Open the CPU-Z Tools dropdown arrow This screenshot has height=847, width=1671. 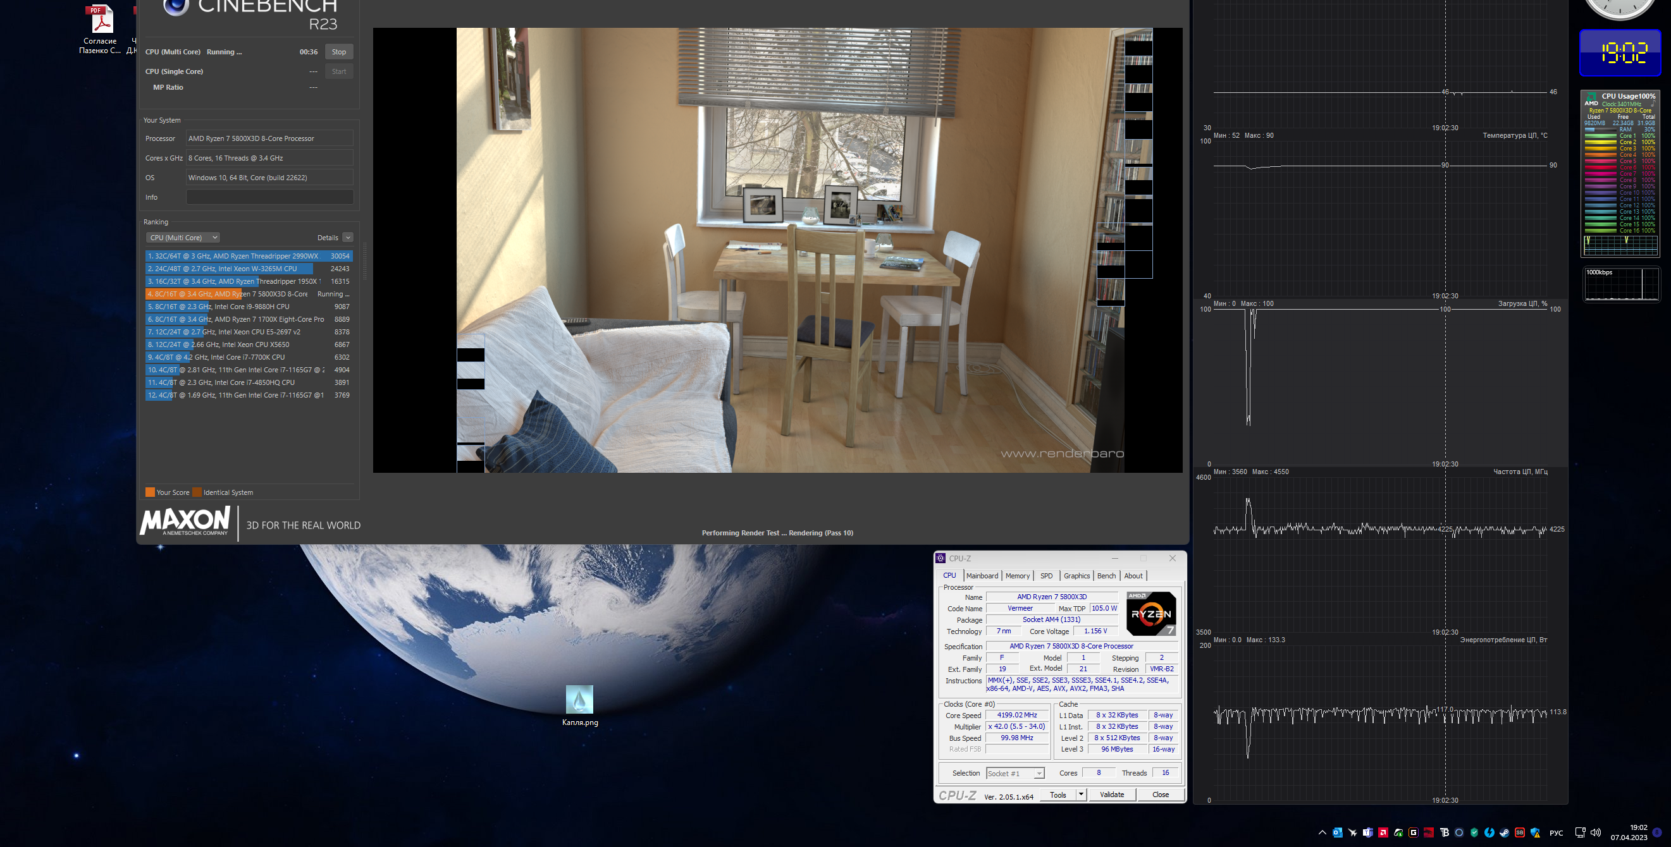1081,795
